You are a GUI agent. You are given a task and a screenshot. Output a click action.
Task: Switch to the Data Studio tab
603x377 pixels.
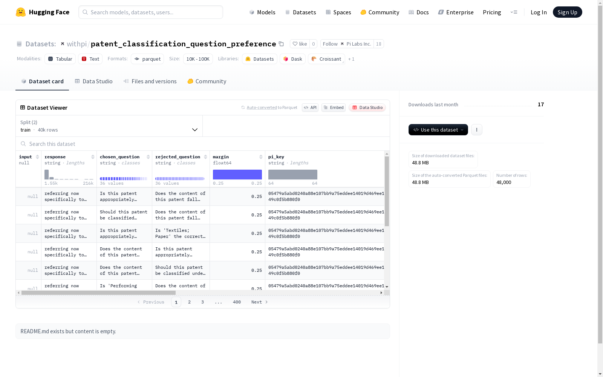[93, 81]
